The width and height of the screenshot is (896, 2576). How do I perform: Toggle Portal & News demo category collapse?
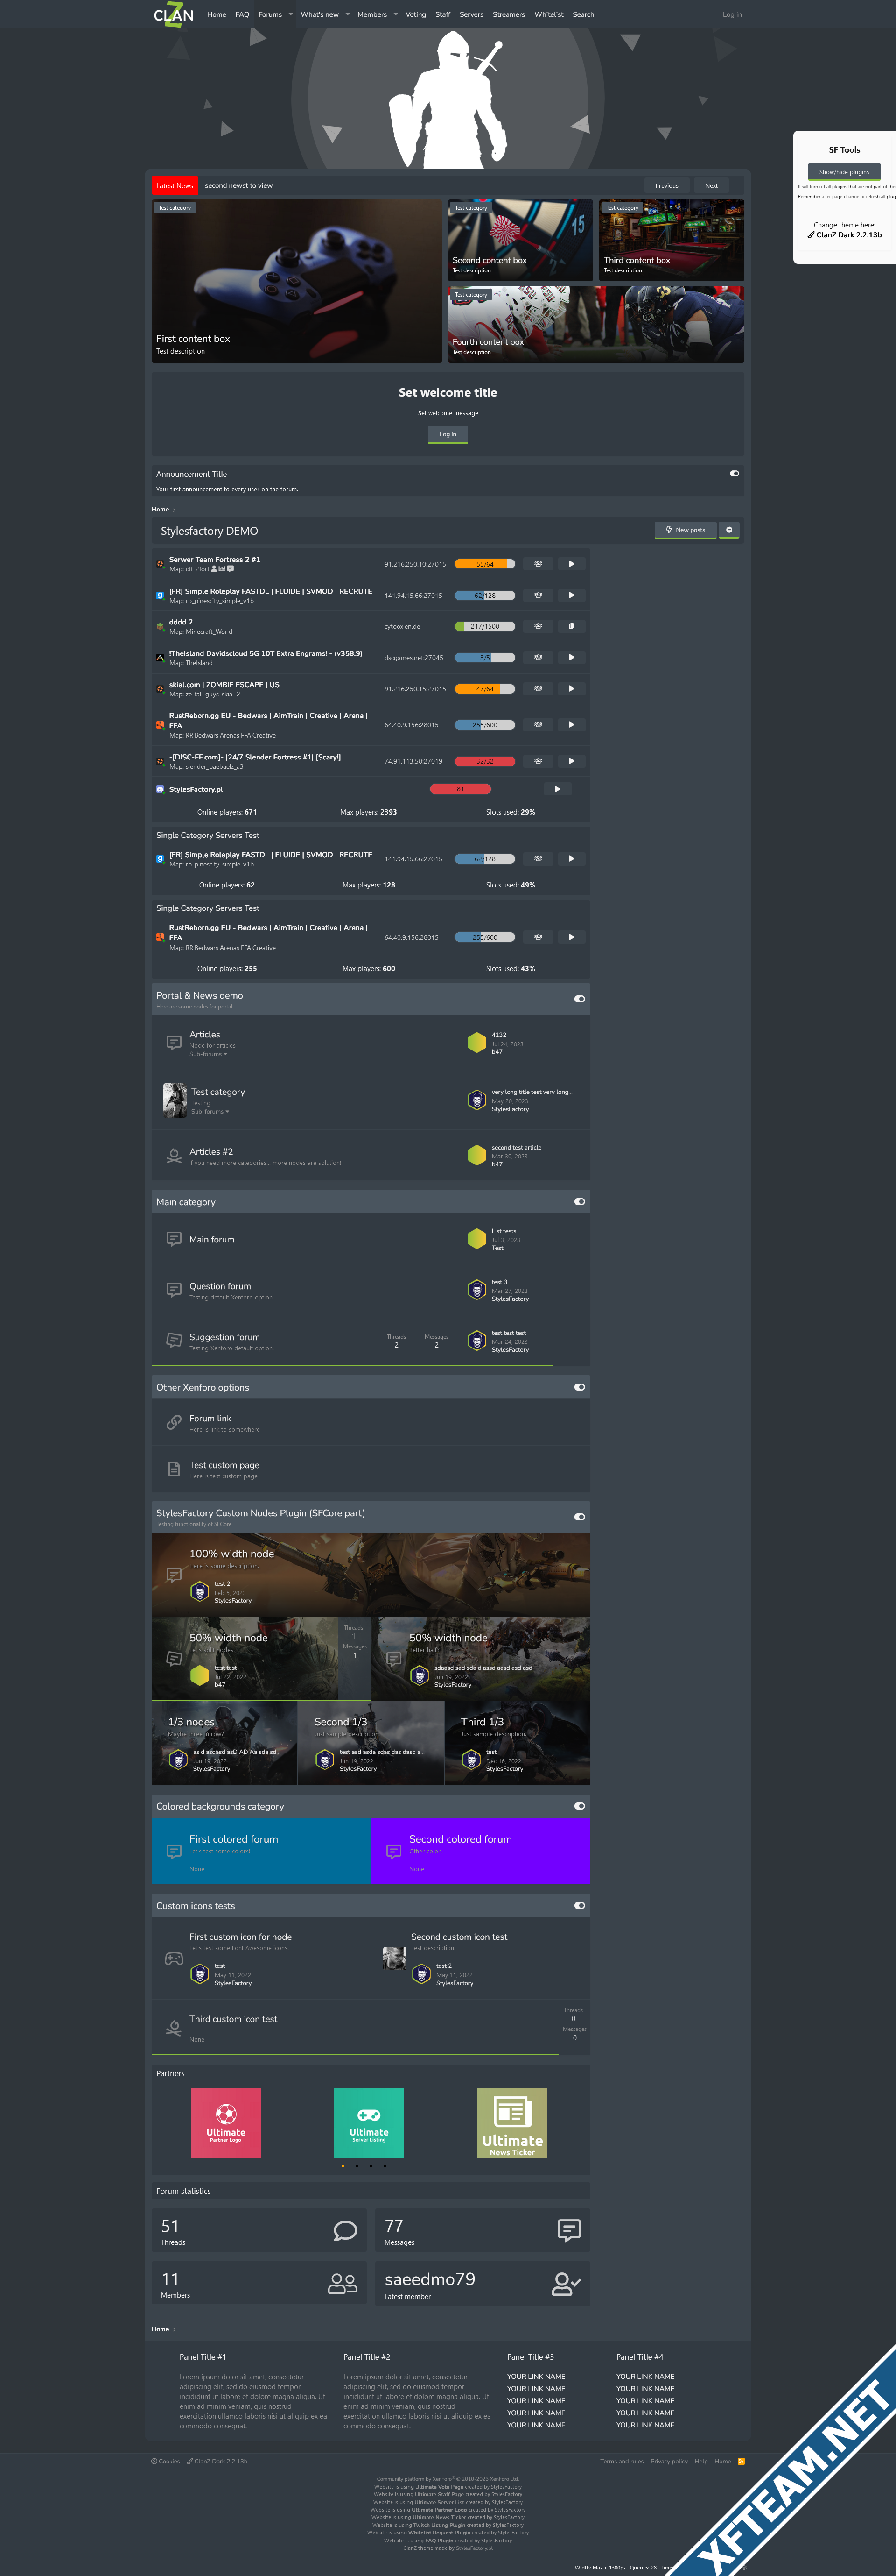579,999
